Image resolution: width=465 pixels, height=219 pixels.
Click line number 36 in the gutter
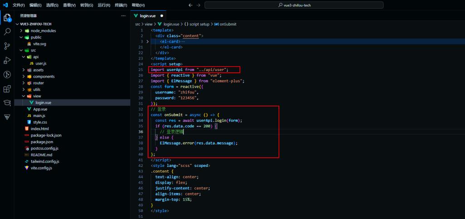click(x=141, y=131)
